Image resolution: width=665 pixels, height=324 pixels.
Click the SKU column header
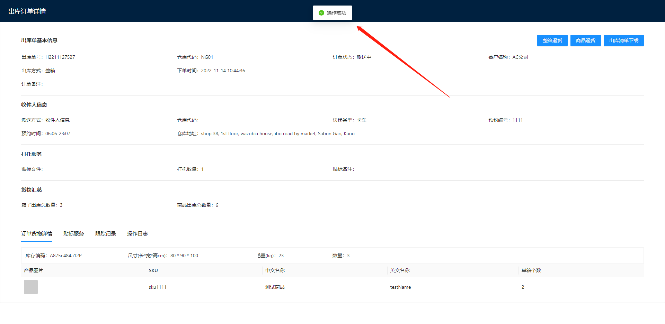(153, 270)
